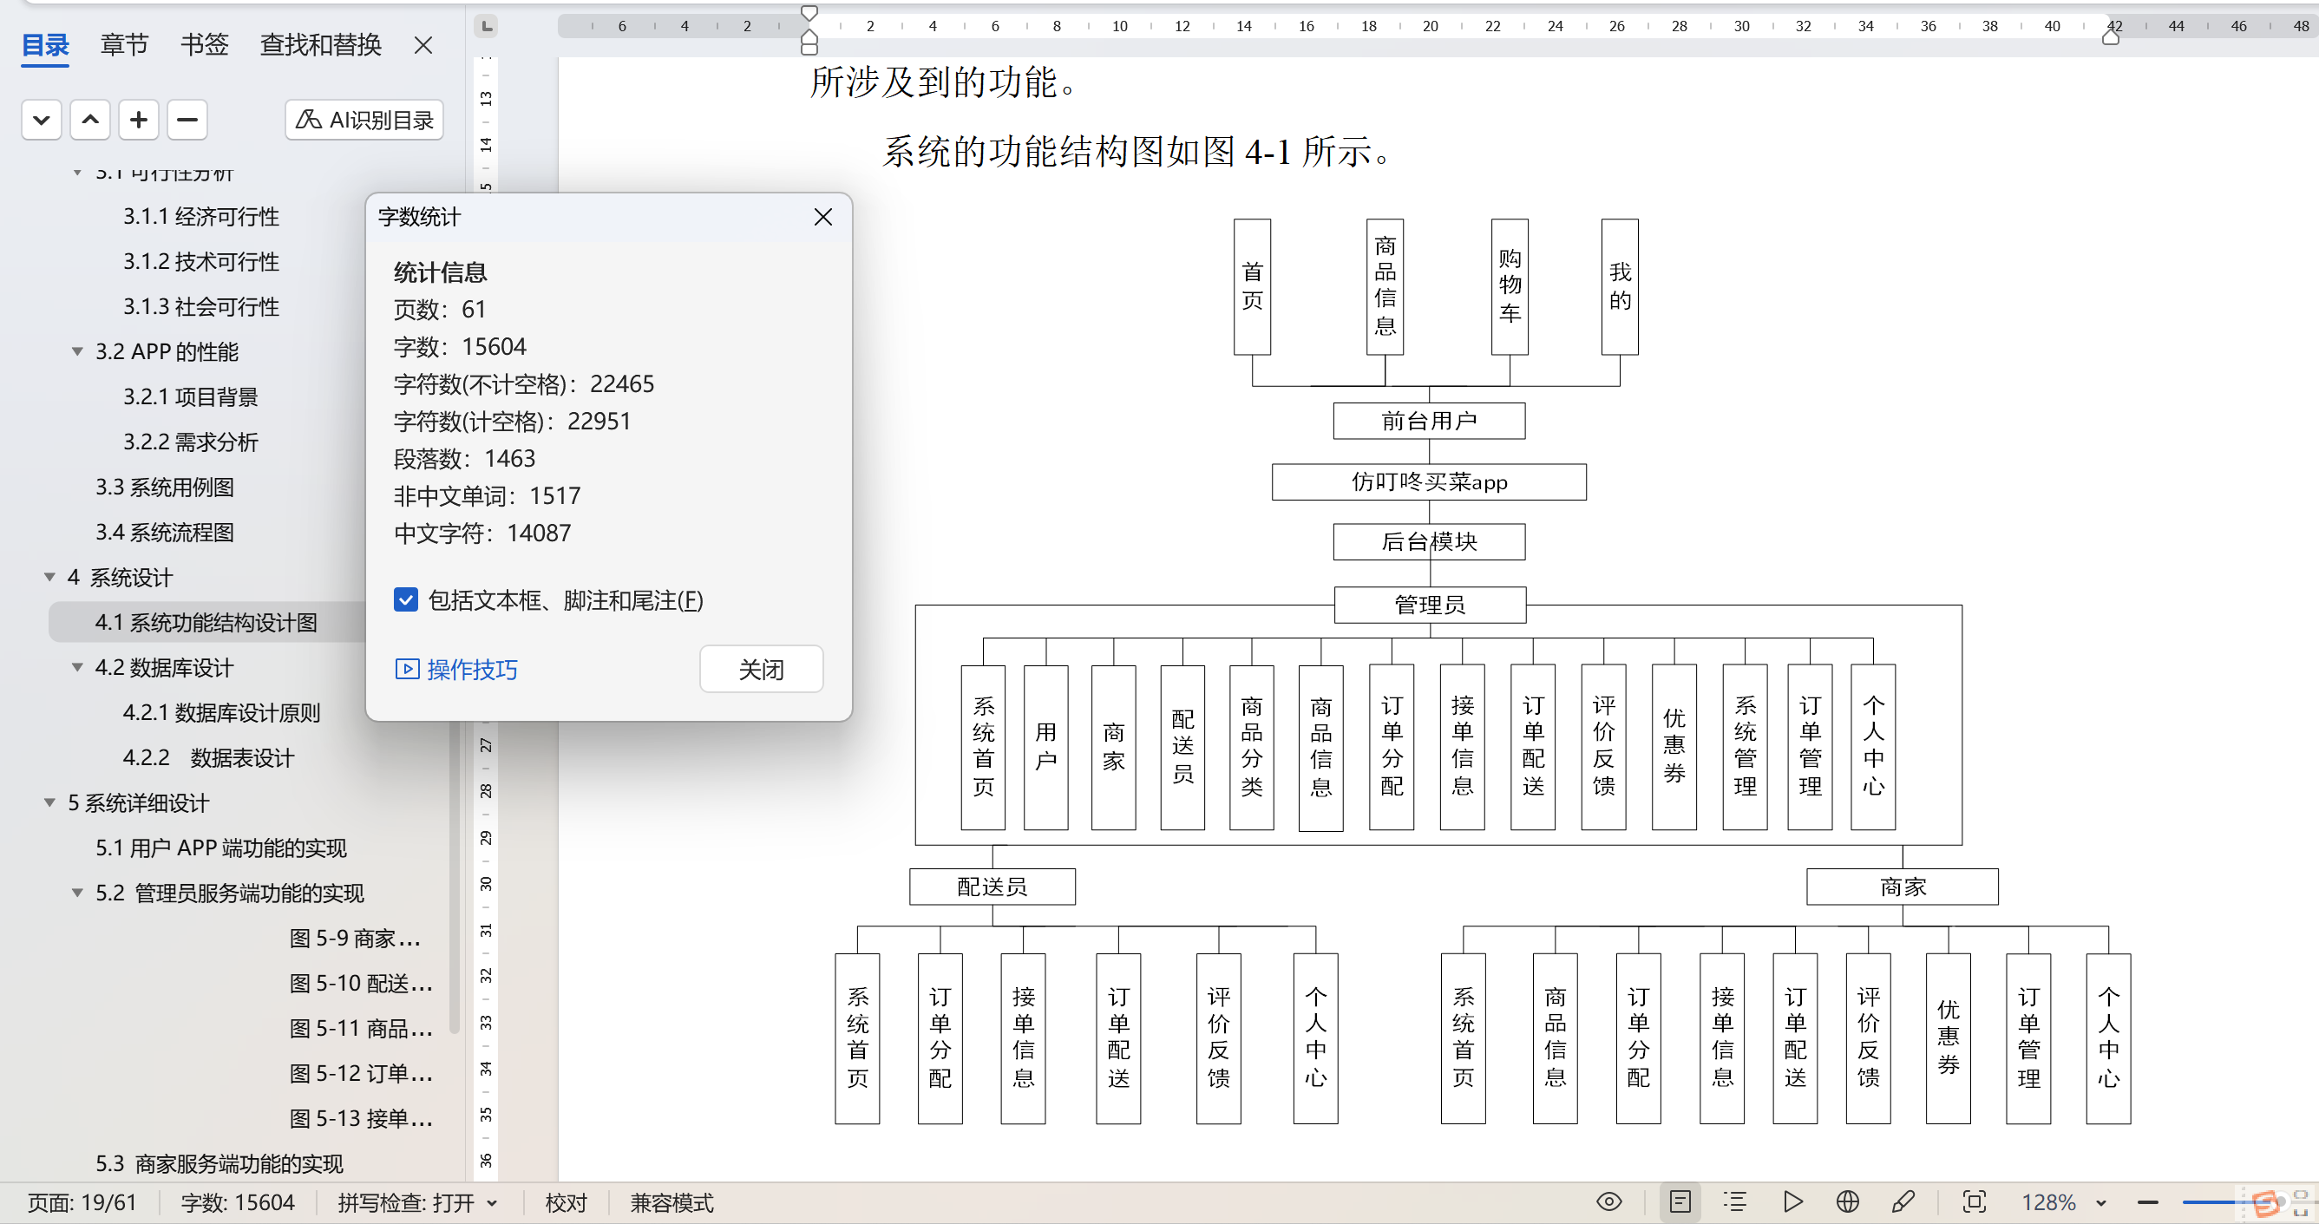The width and height of the screenshot is (2319, 1224).
Task: Collapse the 5.2 管理员服务端功能的实现 node
Action: tap(77, 893)
